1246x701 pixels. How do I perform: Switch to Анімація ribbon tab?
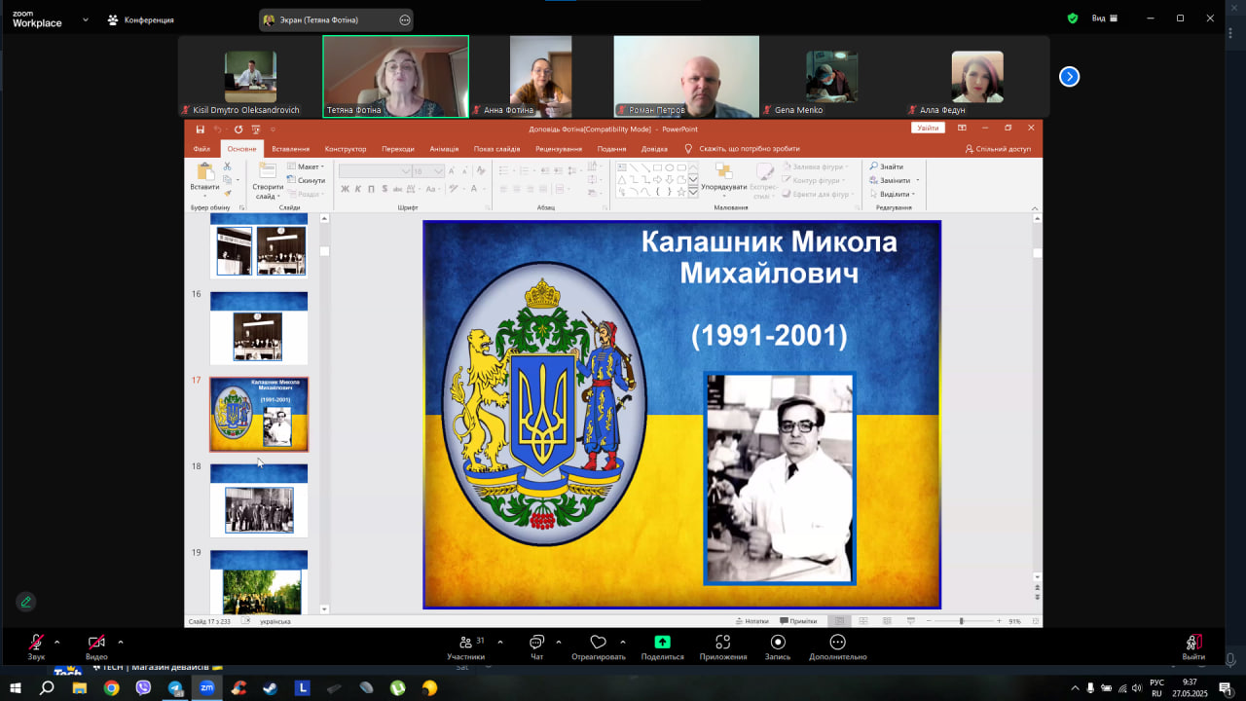click(444, 149)
